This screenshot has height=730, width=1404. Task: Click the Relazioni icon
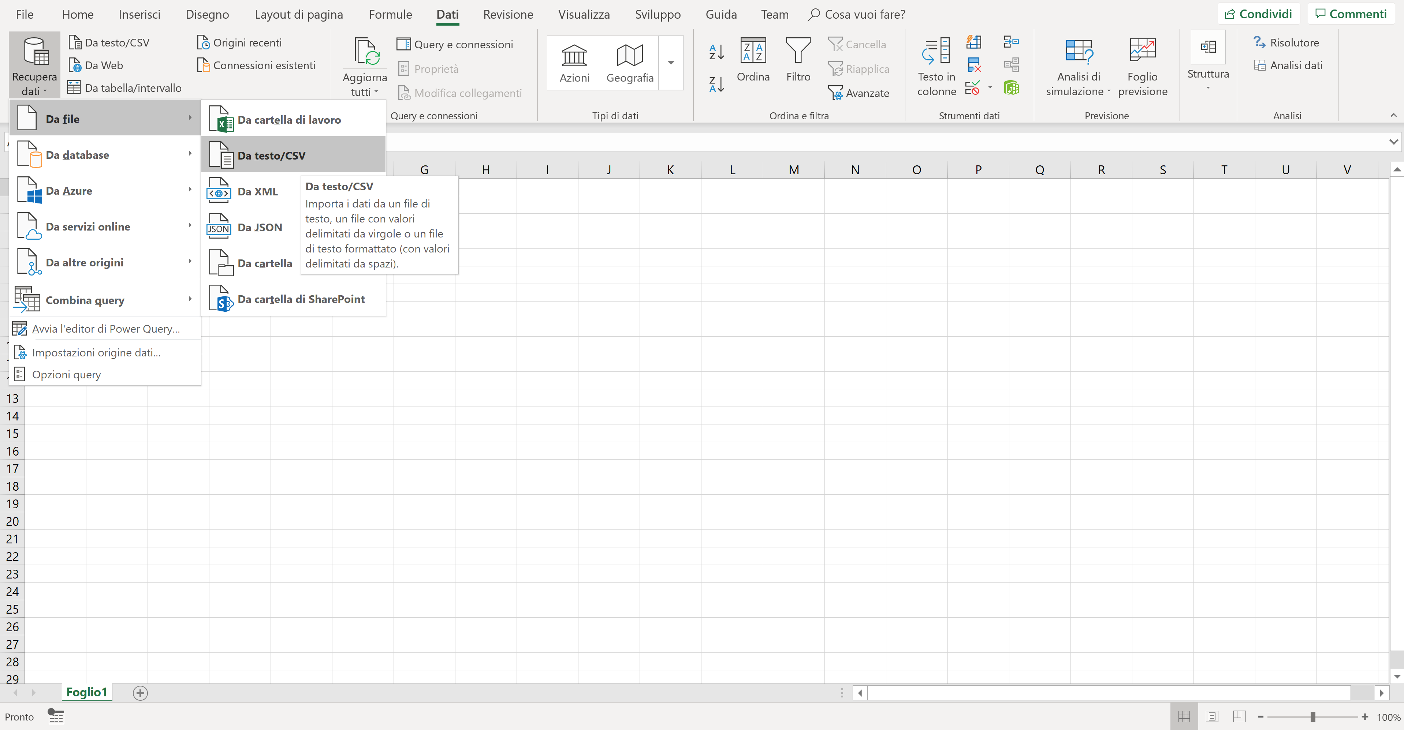1011,65
